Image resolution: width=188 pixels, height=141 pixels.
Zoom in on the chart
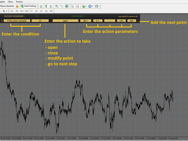[x=57, y=6]
